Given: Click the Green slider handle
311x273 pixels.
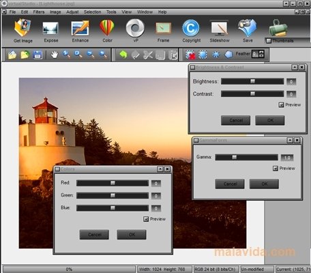Looking at the screenshot, I should point(113,195).
